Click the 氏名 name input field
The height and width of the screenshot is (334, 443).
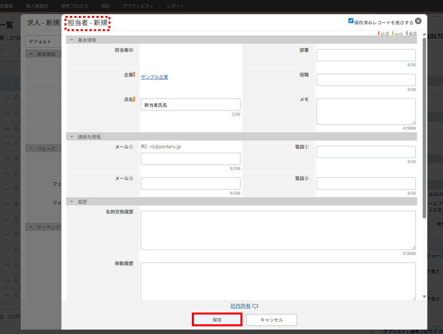tap(190, 105)
